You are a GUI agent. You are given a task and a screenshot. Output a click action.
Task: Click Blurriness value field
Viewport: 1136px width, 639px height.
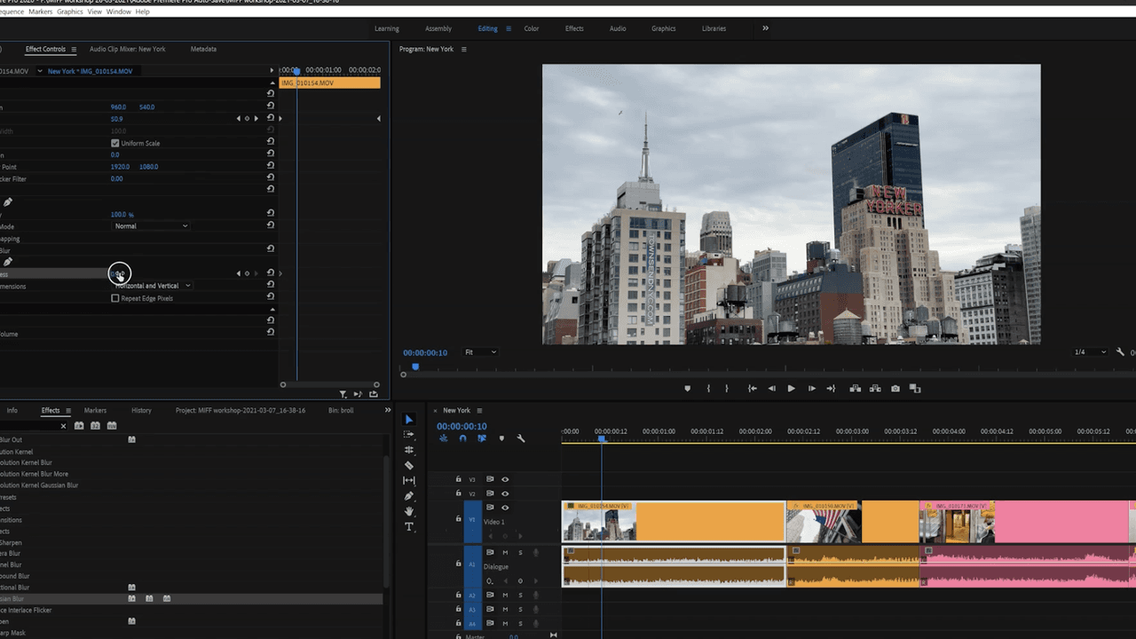click(x=120, y=273)
